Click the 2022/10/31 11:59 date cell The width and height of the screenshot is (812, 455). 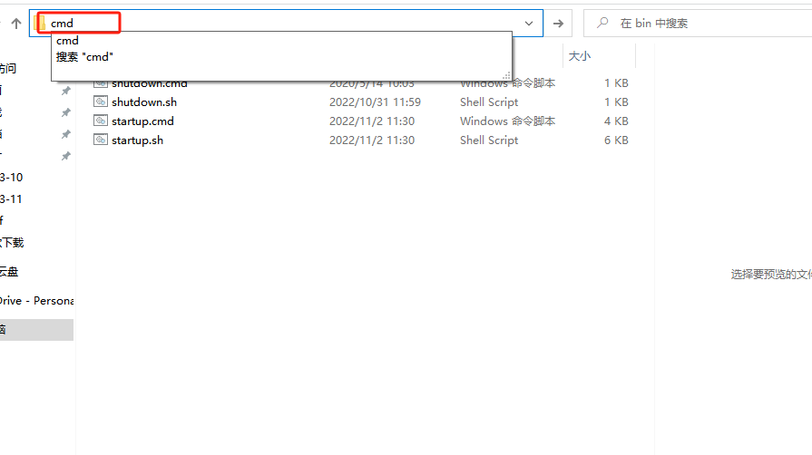[x=375, y=102]
